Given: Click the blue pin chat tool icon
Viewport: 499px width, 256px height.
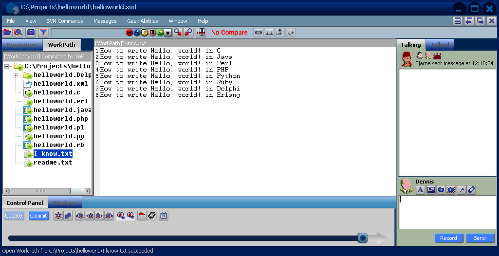Looking at the screenshot, I should pyautogui.click(x=462, y=190).
